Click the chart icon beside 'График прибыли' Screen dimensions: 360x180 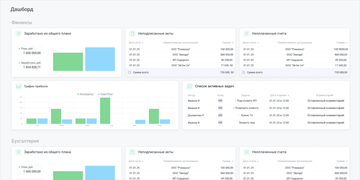[x=18, y=86]
